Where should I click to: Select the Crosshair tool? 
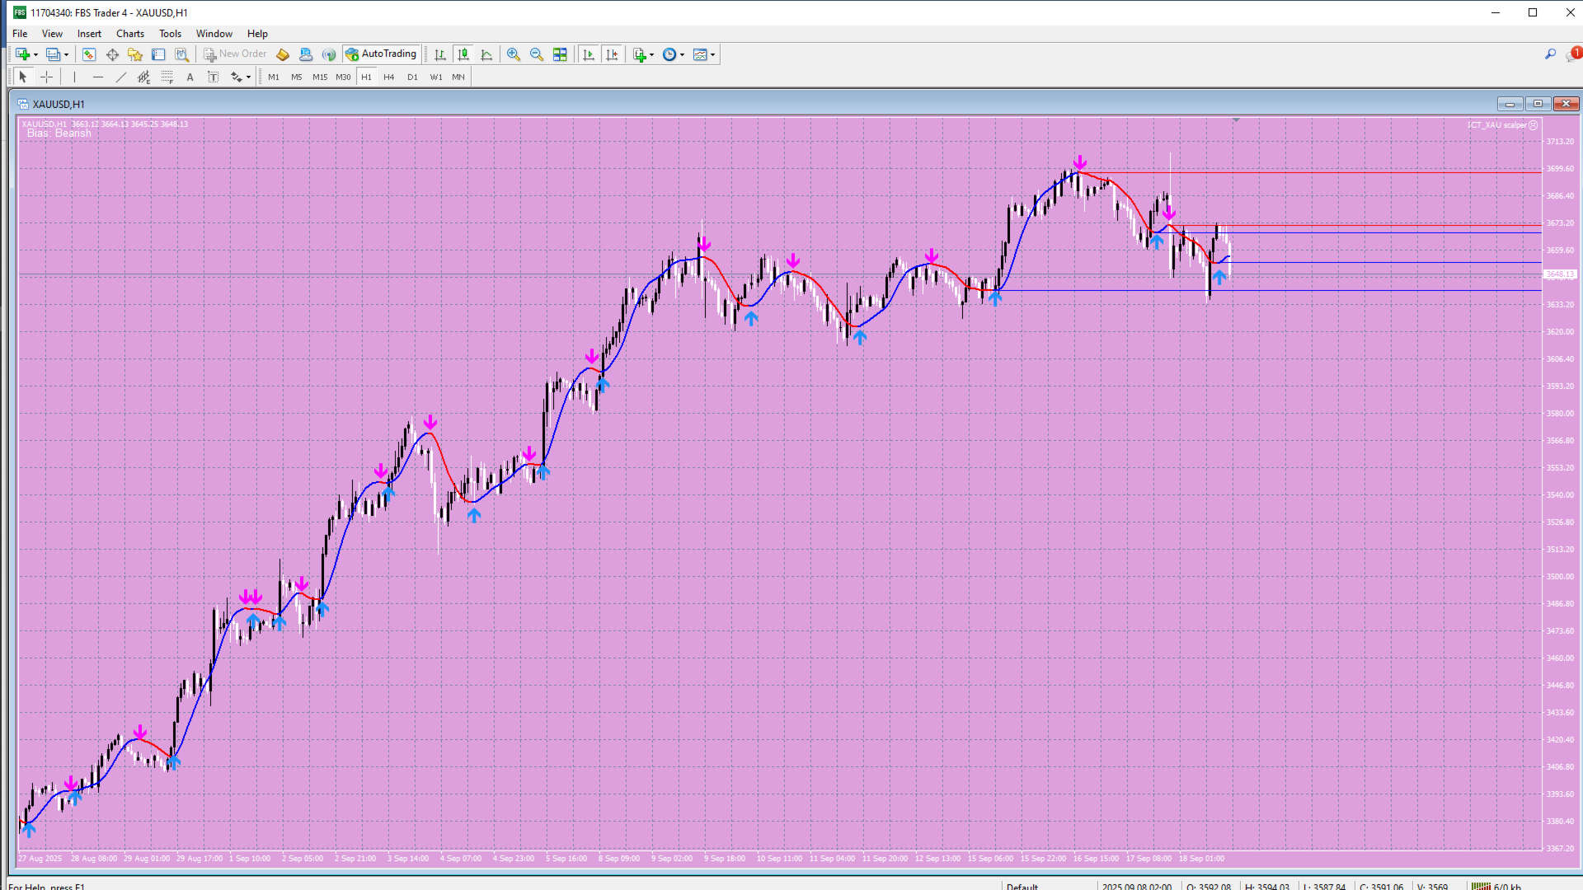pos(47,77)
